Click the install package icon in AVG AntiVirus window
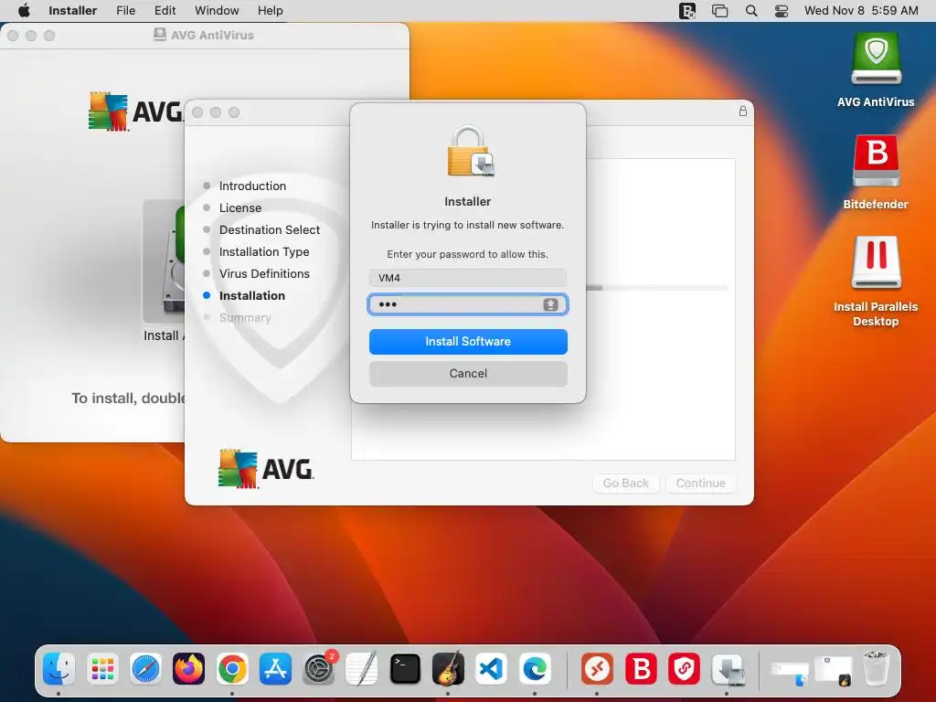Viewport: 936px width, 702px height. tap(164, 261)
